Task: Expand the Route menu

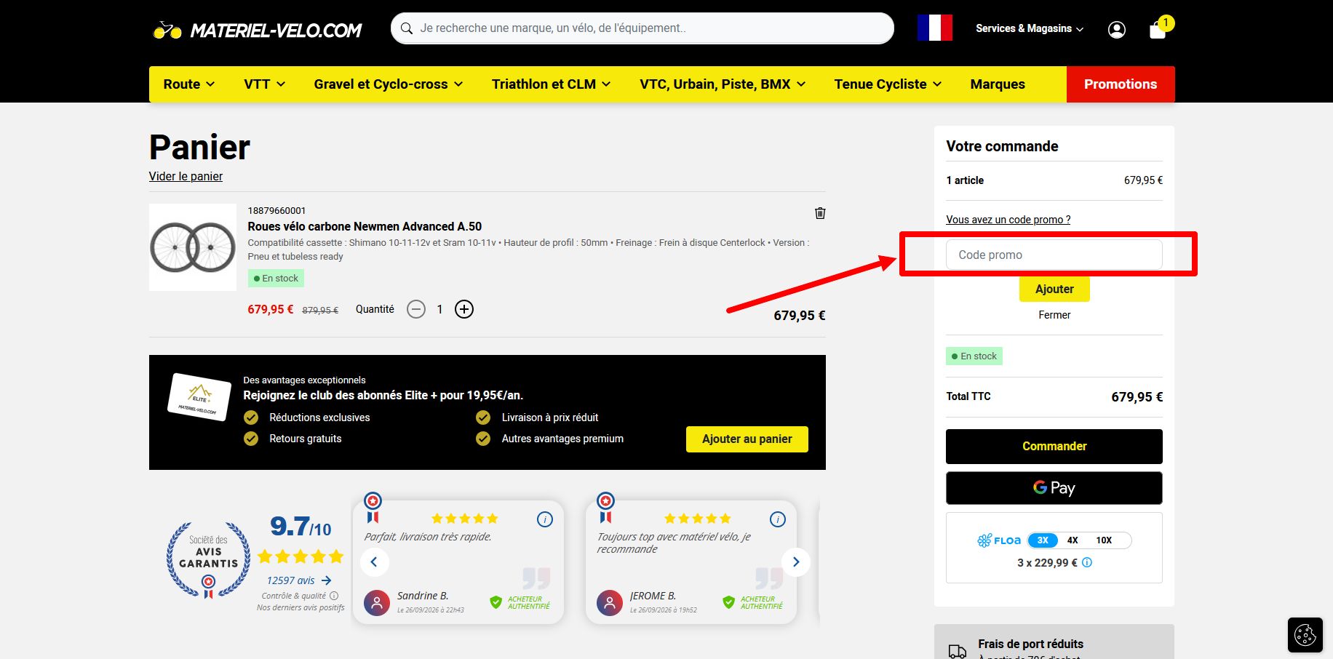Action: click(189, 84)
